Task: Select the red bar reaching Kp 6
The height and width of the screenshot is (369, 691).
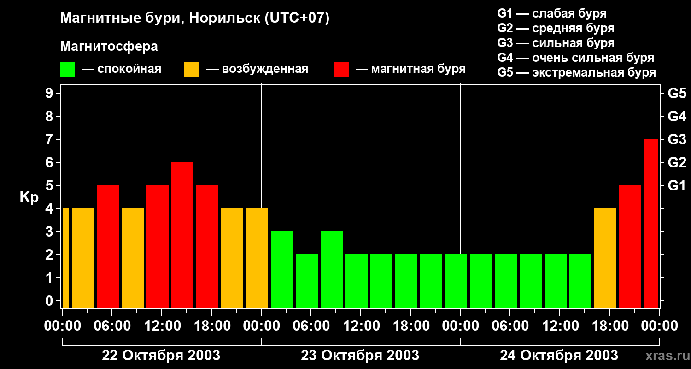Action: click(182, 235)
